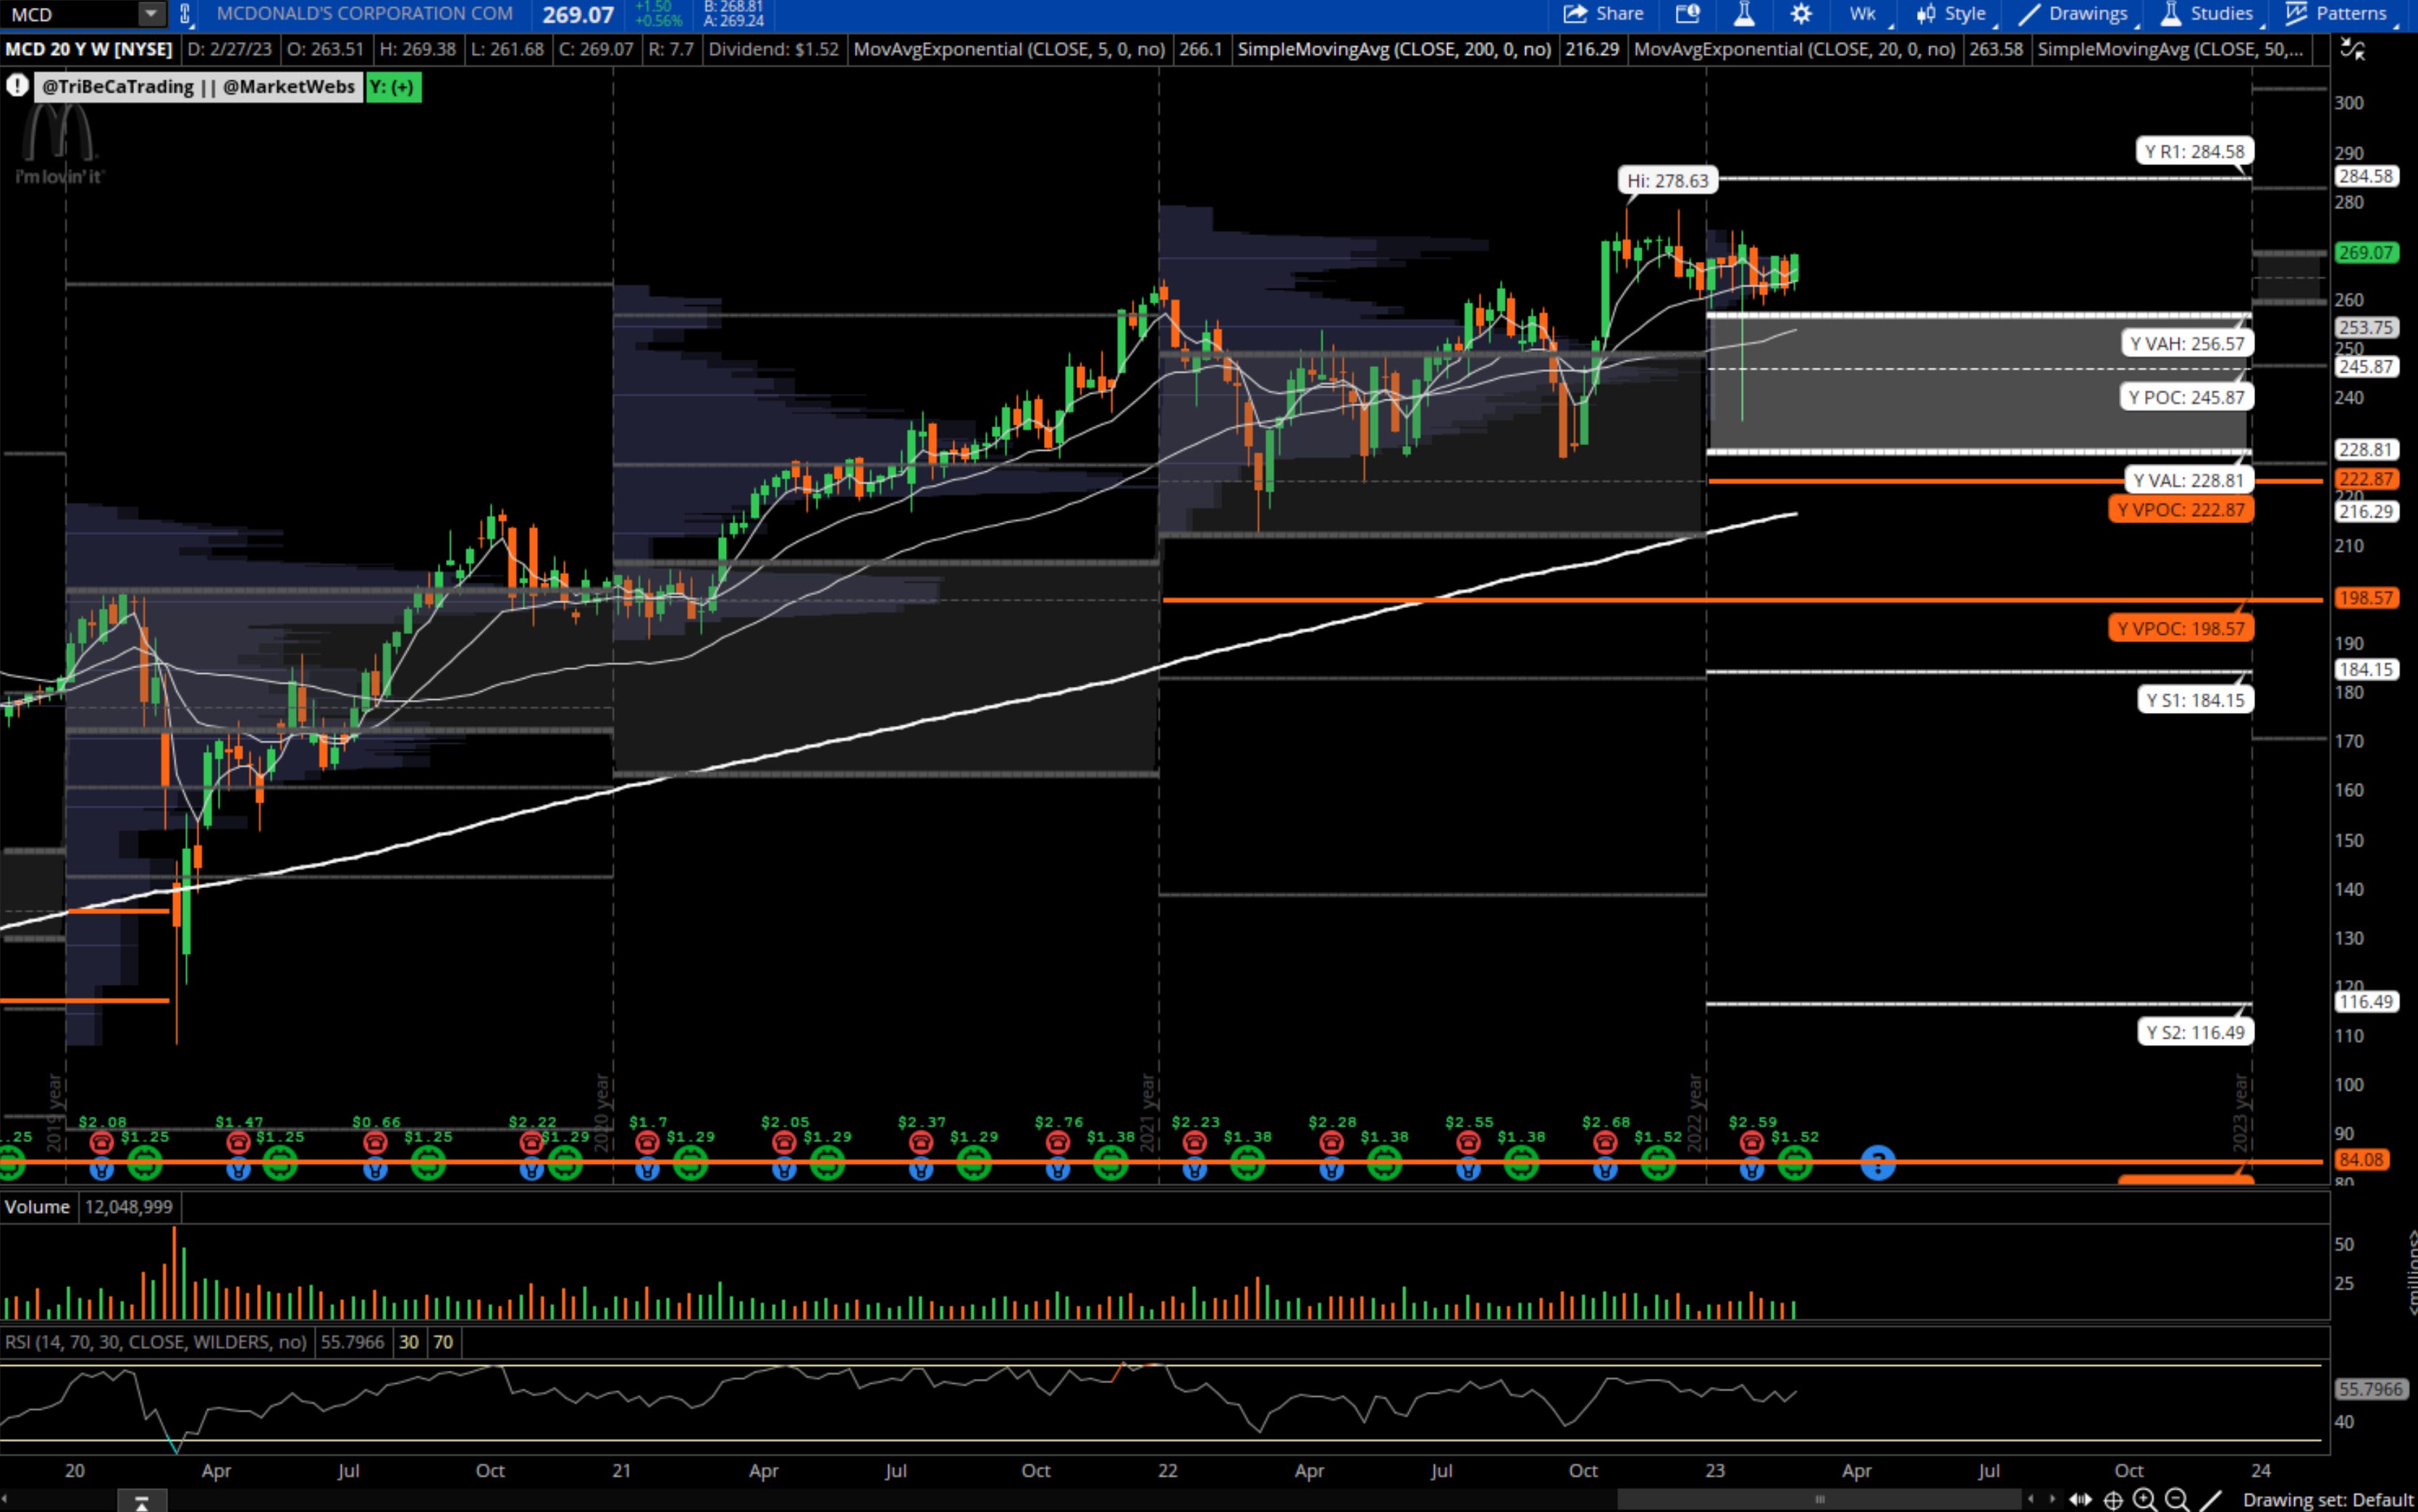Click the Y S1: 184.15 label
2418x1512 pixels.
2195,699
